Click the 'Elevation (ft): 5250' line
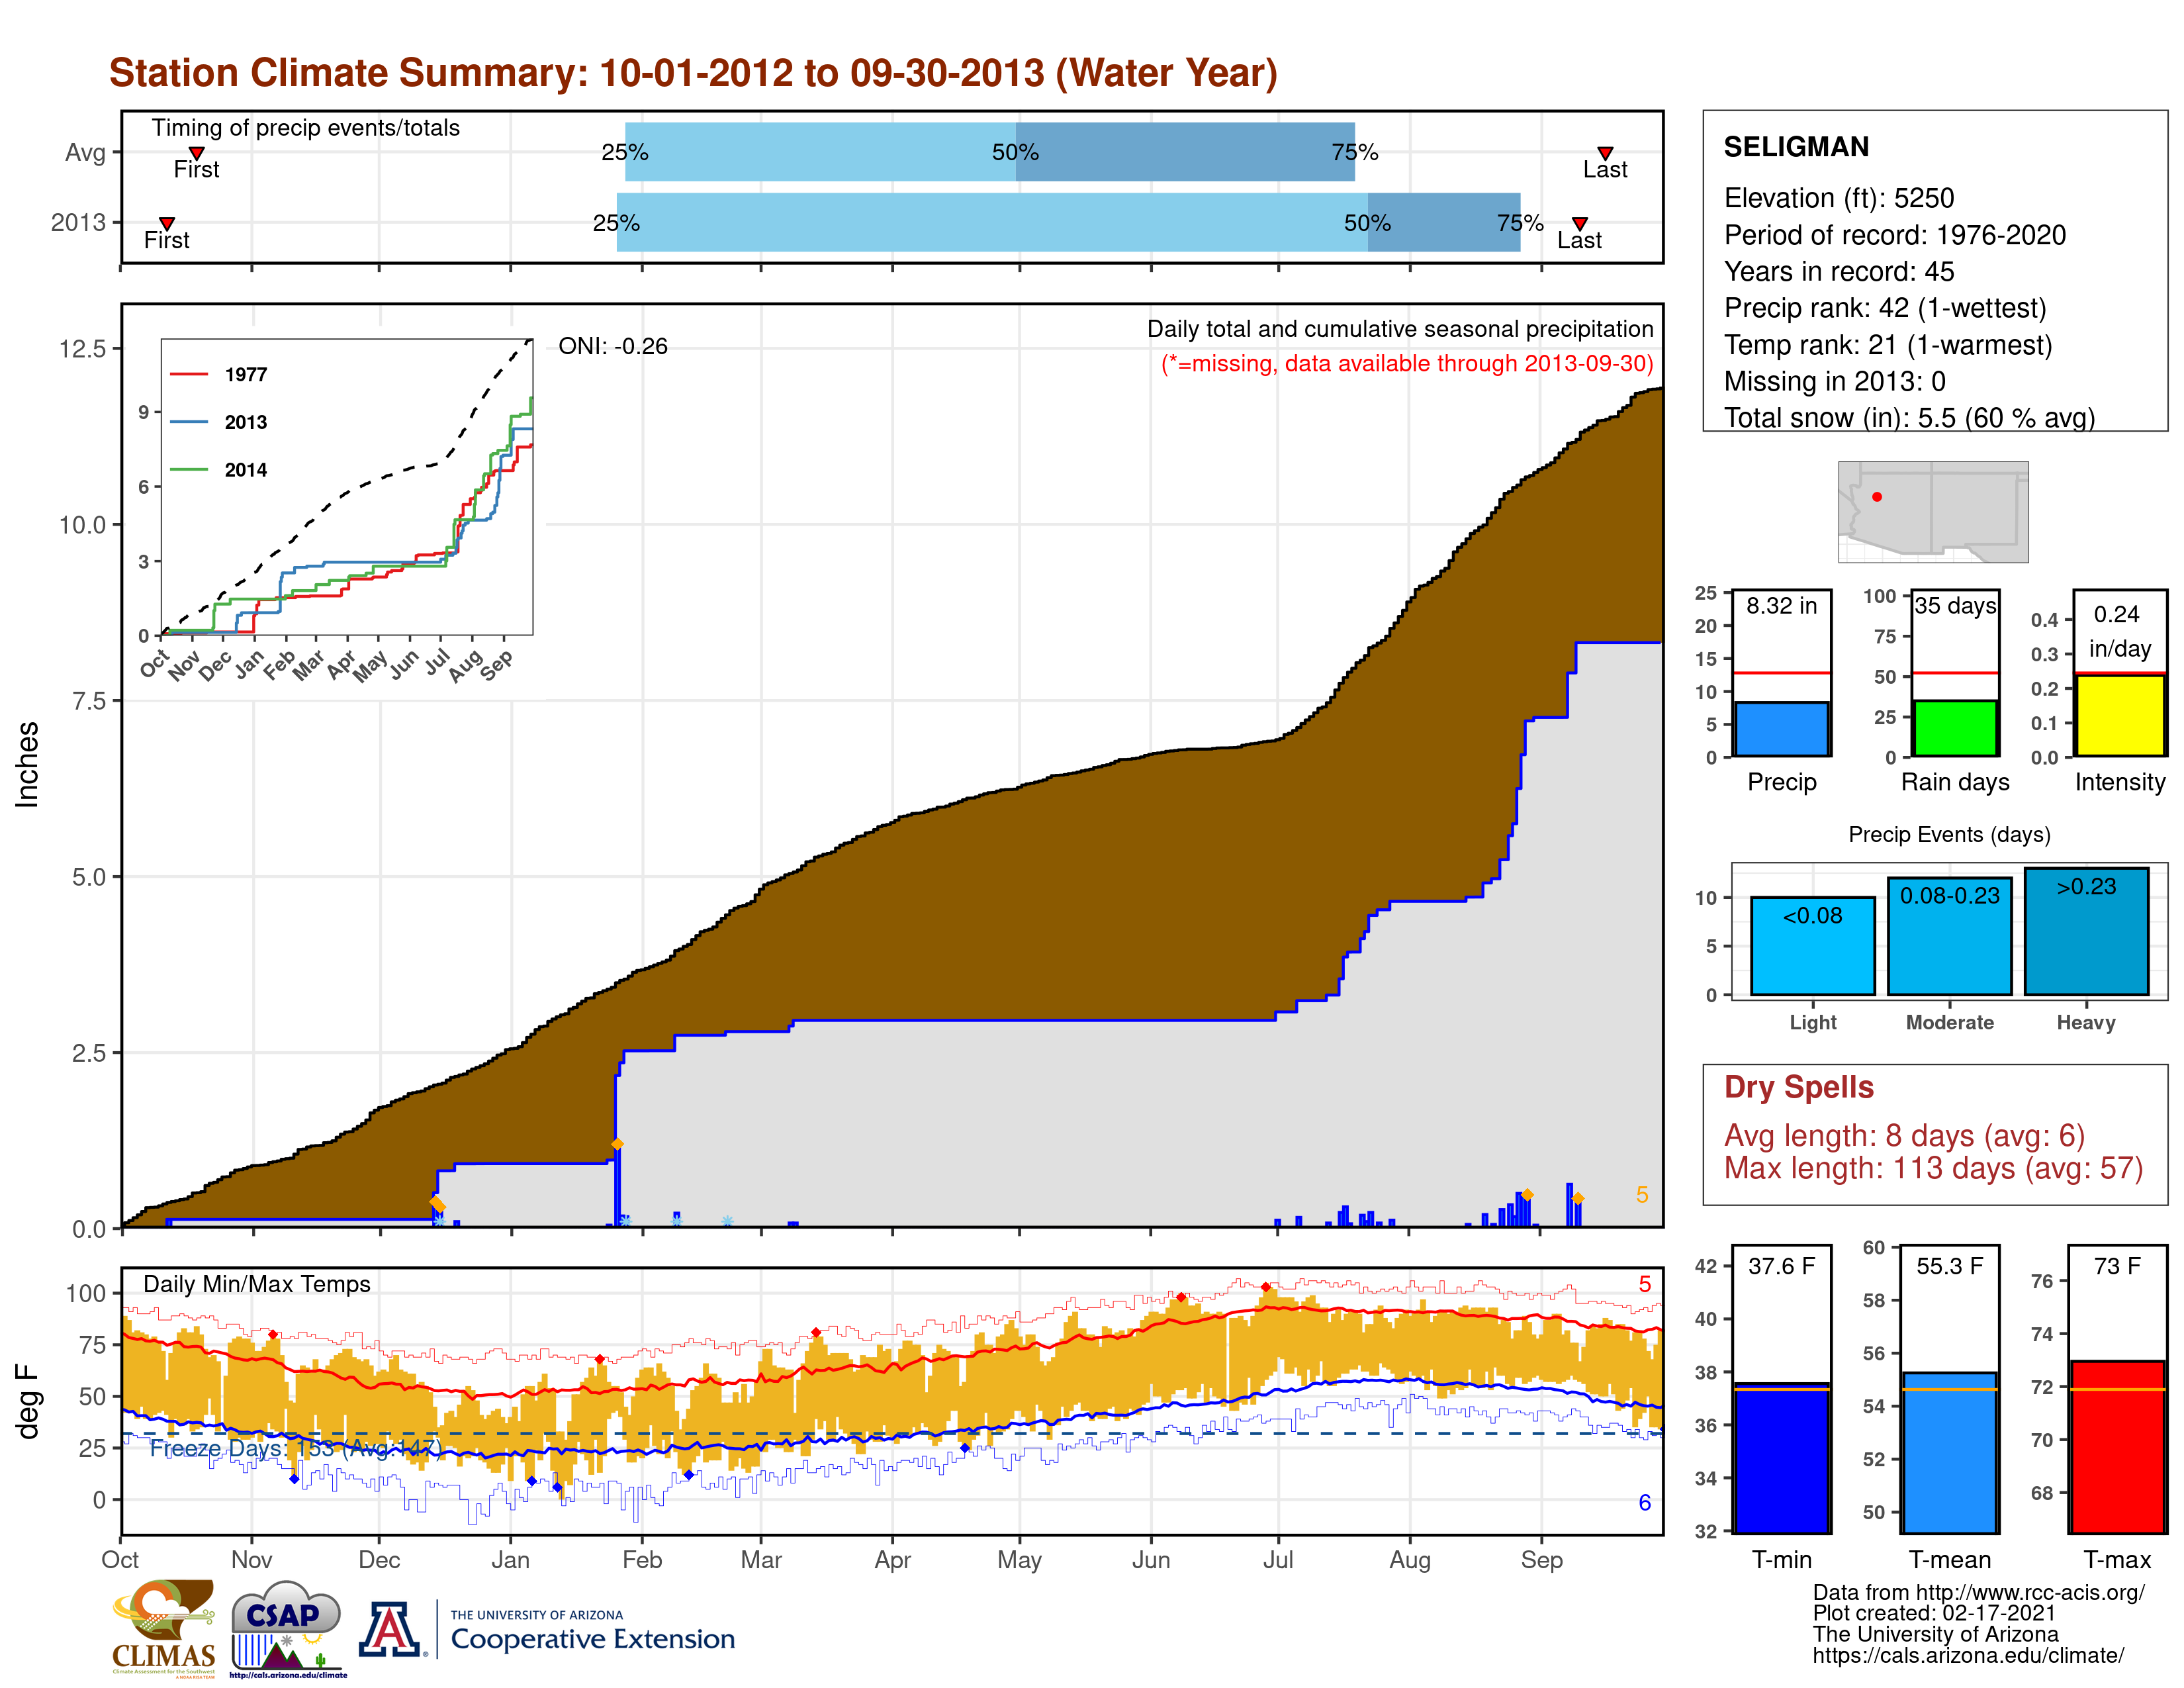Screen dimensions: 2184x1688 [x=1838, y=198]
